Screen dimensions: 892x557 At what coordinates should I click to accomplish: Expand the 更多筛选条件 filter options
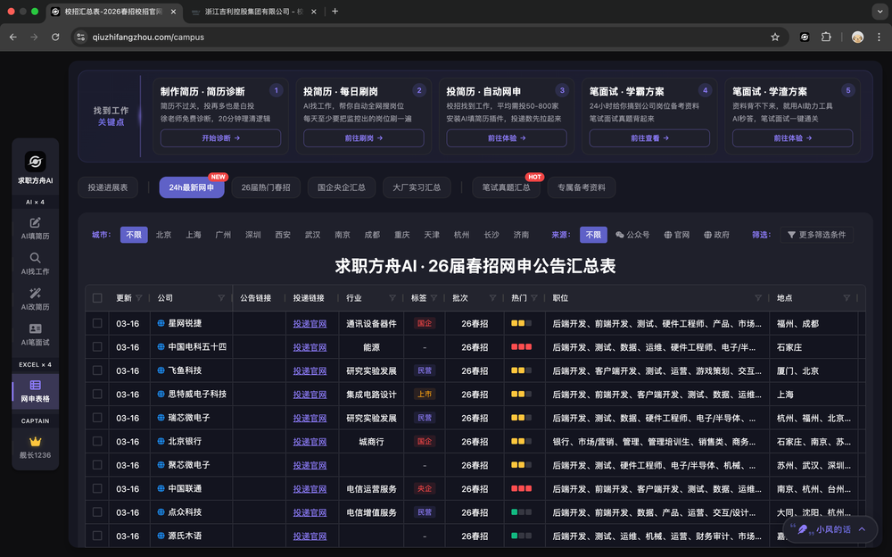click(x=816, y=235)
